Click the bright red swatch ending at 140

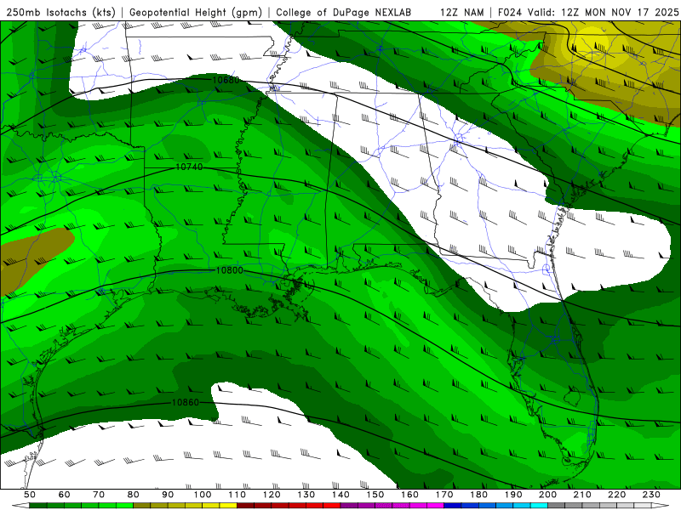[x=332, y=506]
